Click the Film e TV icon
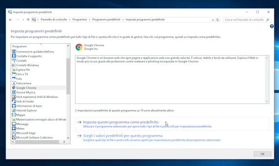279x166 pixels. click(14, 74)
